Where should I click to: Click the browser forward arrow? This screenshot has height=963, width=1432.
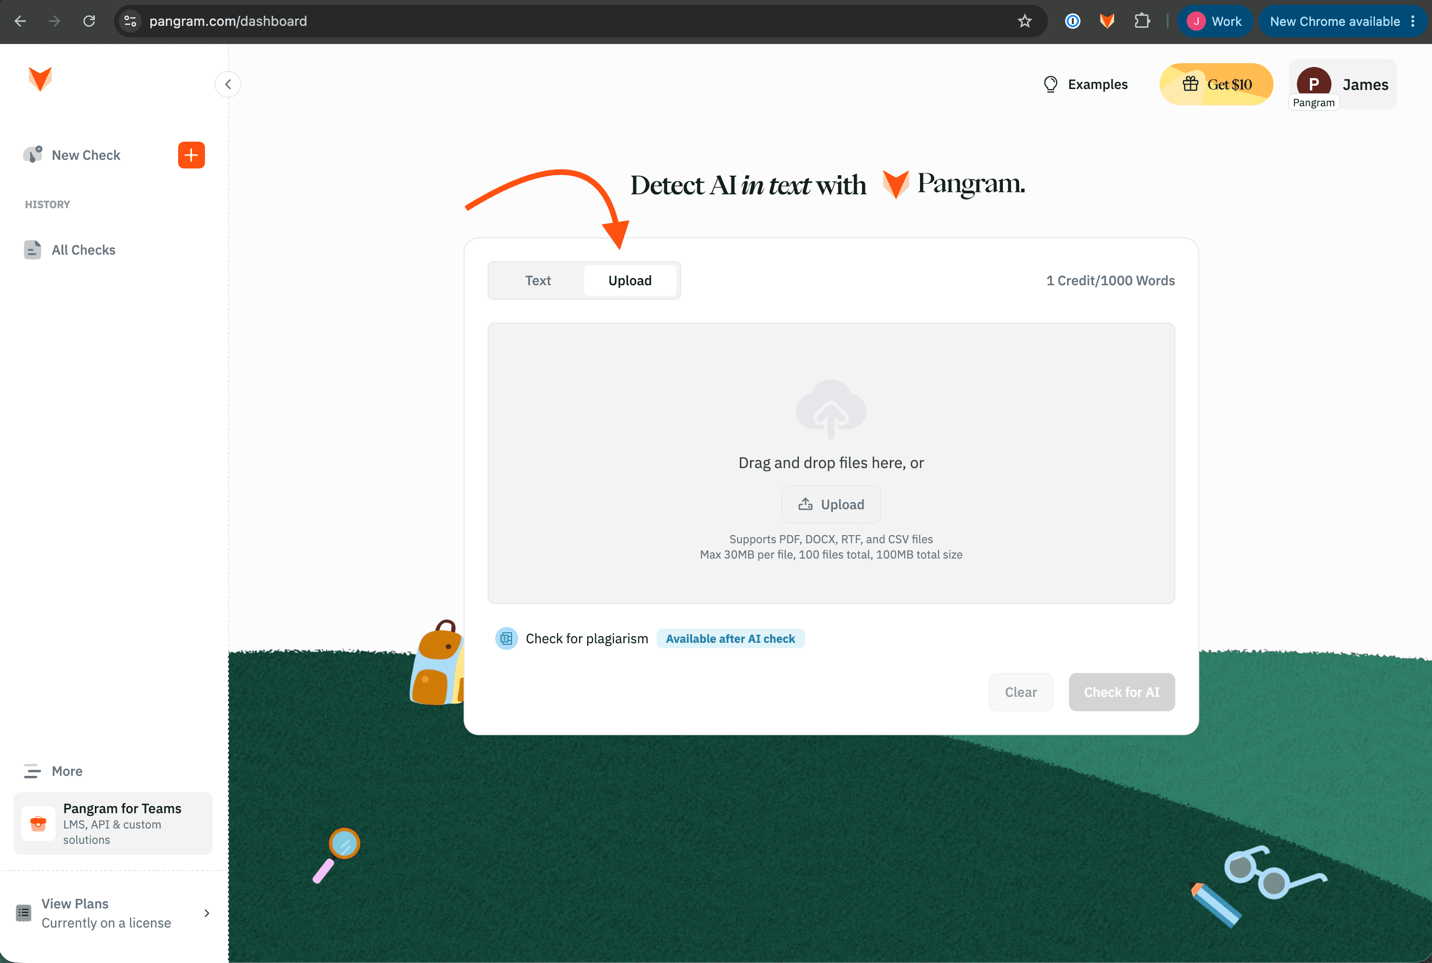pyautogui.click(x=55, y=22)
